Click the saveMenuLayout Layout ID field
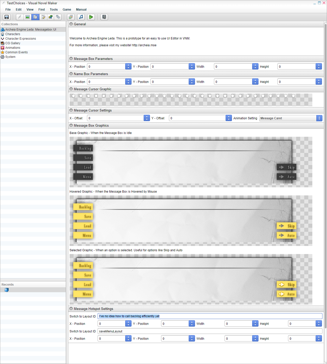The height and width of the screenshot is (364, 327). click(210, 331)
